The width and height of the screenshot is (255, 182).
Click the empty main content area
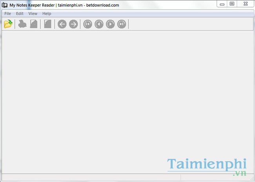(118, 98)
